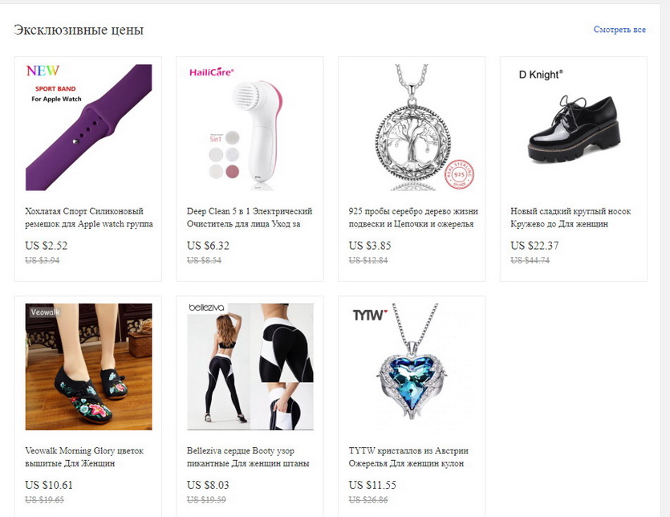Click the US $22.37 shoe price

tap(534, 246)
